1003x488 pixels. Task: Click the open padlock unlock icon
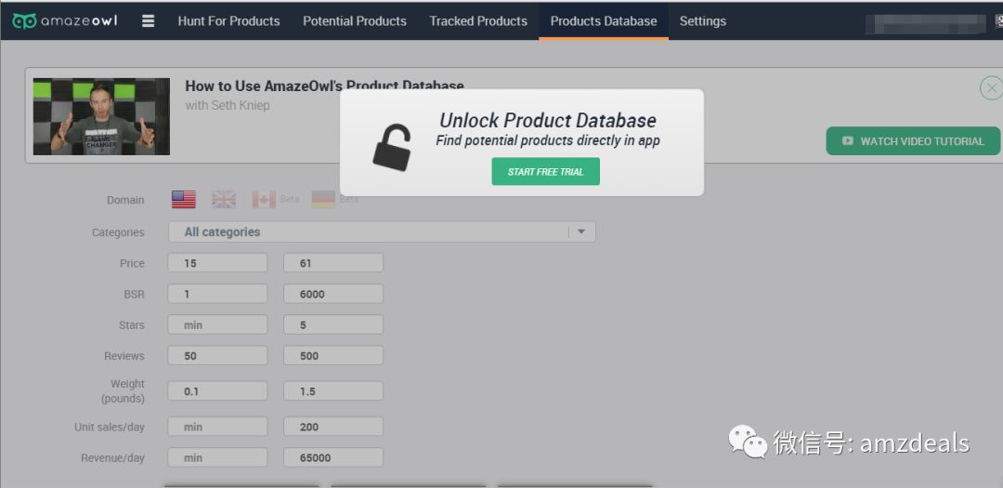click(392, 145)
